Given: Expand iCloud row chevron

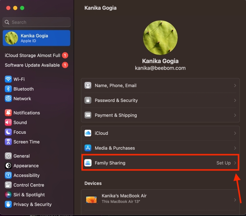Looking at the screenshot, I should click(235, 133).
